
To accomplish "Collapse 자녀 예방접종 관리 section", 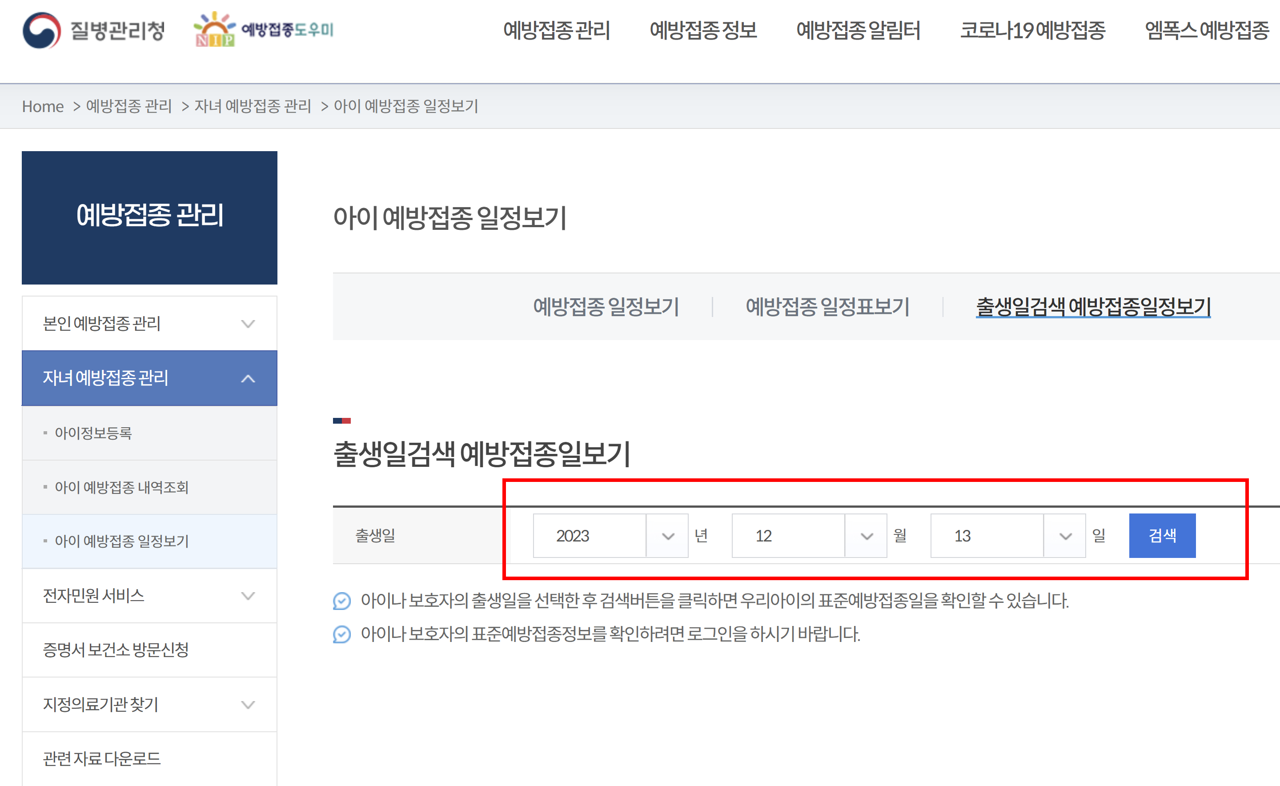I will coord(248,378).
